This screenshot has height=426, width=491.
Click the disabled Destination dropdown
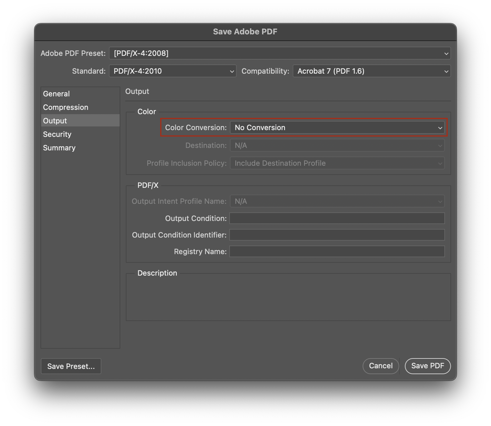(x=337, y=145)
